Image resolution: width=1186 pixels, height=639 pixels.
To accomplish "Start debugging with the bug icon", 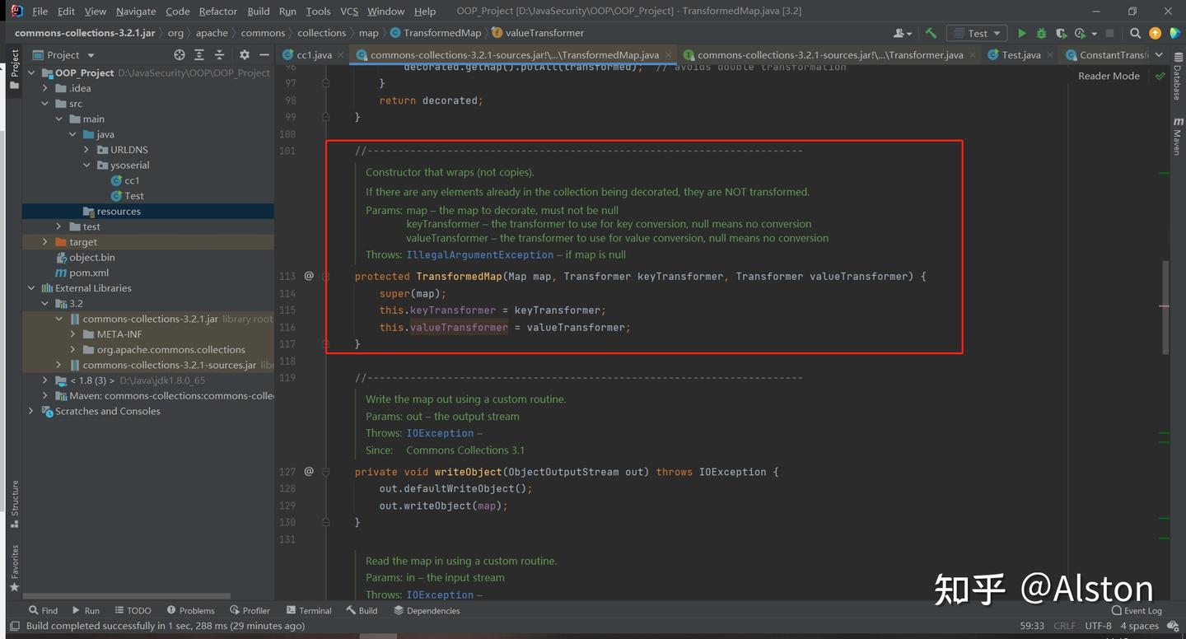I will click(x=1041, y=33).
